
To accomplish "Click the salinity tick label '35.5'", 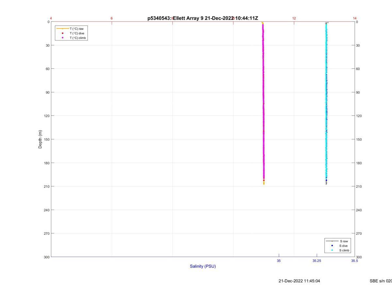I will click(354, 261).
